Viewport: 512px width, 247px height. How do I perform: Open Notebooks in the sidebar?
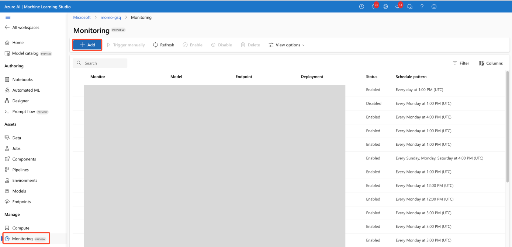click(x=22, y=80)
